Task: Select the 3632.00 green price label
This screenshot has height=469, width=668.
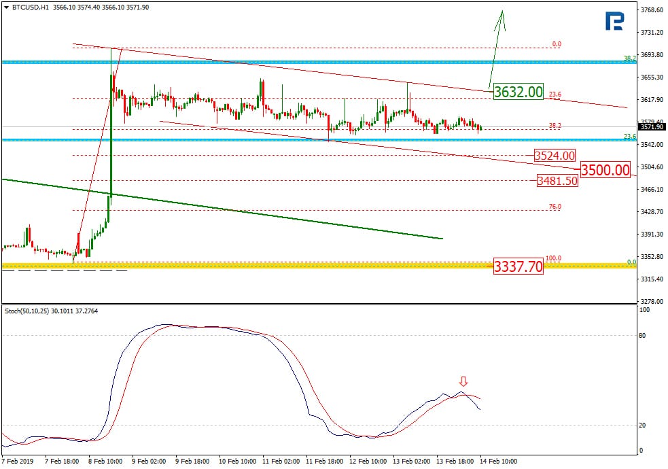Action: coord(518,92)
